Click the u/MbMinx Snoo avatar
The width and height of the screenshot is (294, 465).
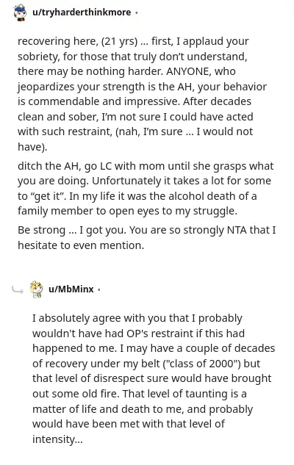click(36, 289)
